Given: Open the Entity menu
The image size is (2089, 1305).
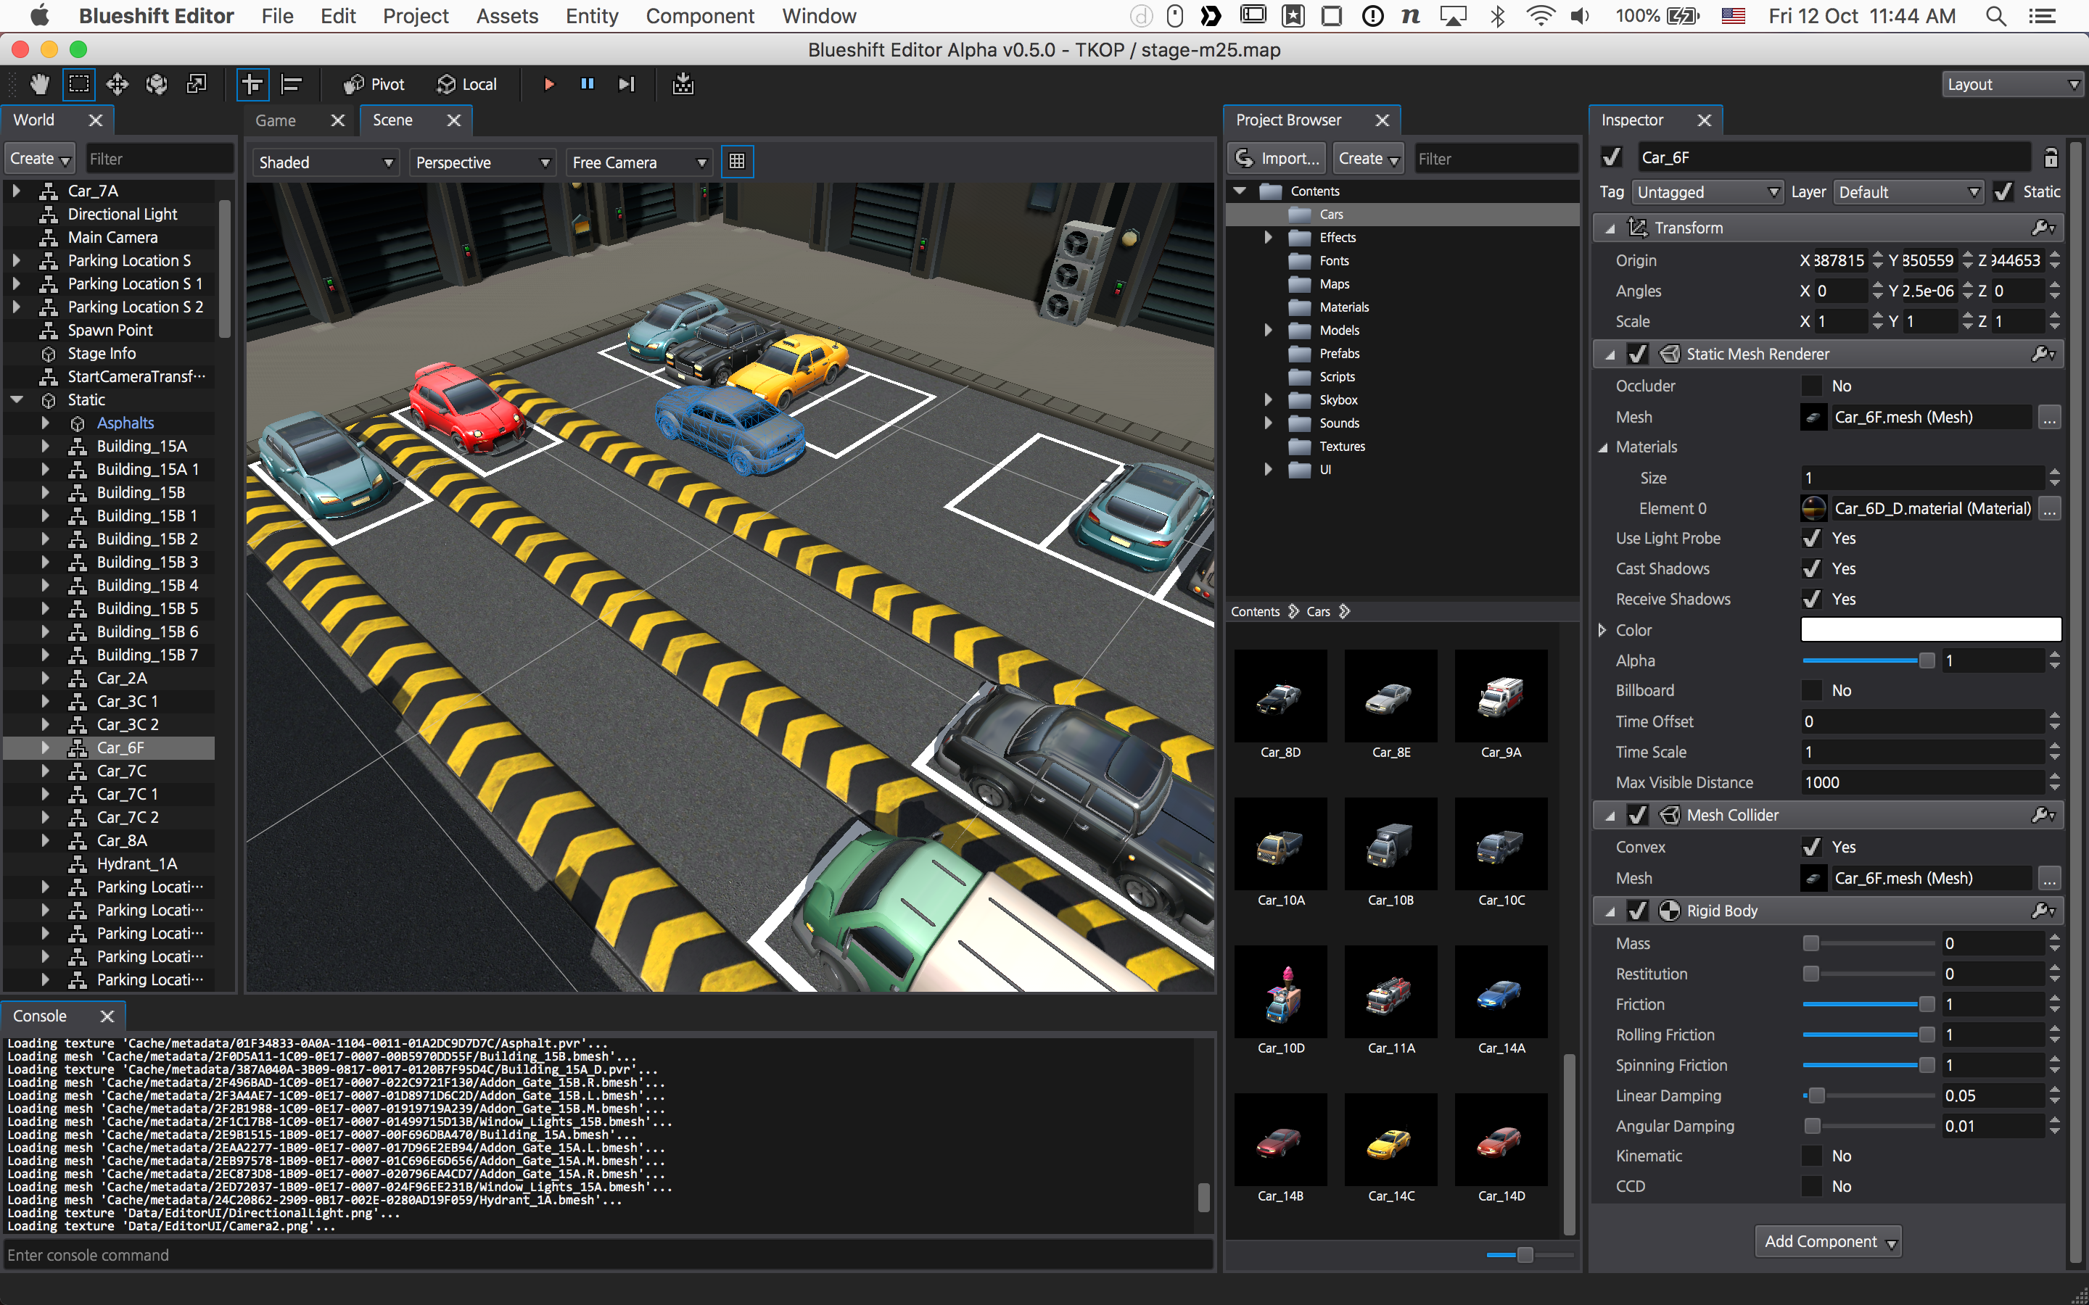Looking at the screenshot, I should [592, 15].
